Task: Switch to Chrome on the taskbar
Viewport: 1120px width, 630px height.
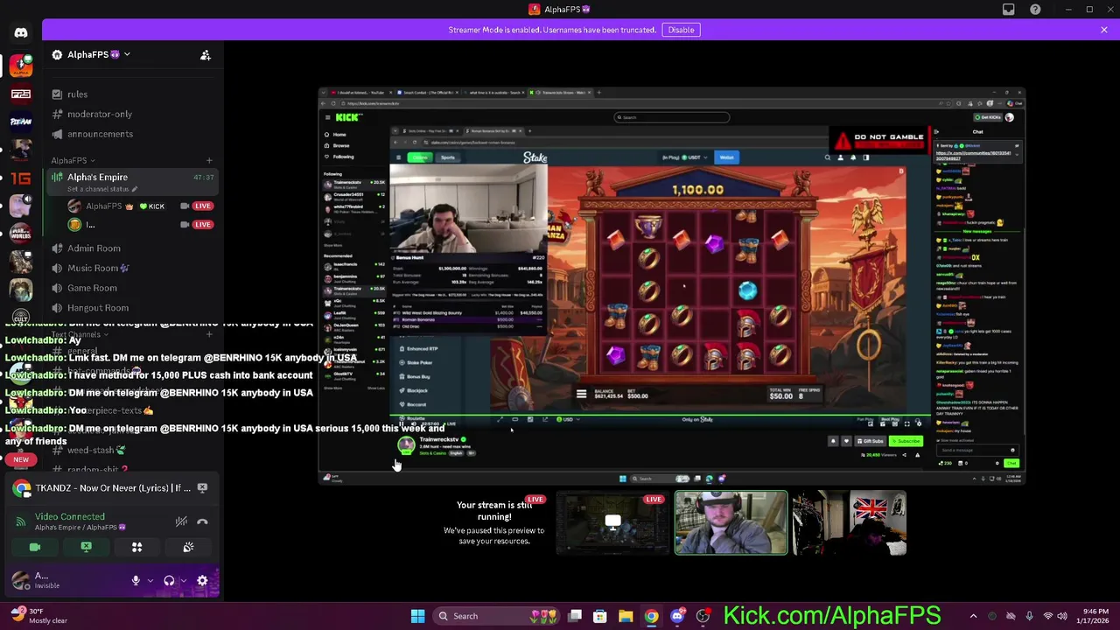Action: point(651,616)
